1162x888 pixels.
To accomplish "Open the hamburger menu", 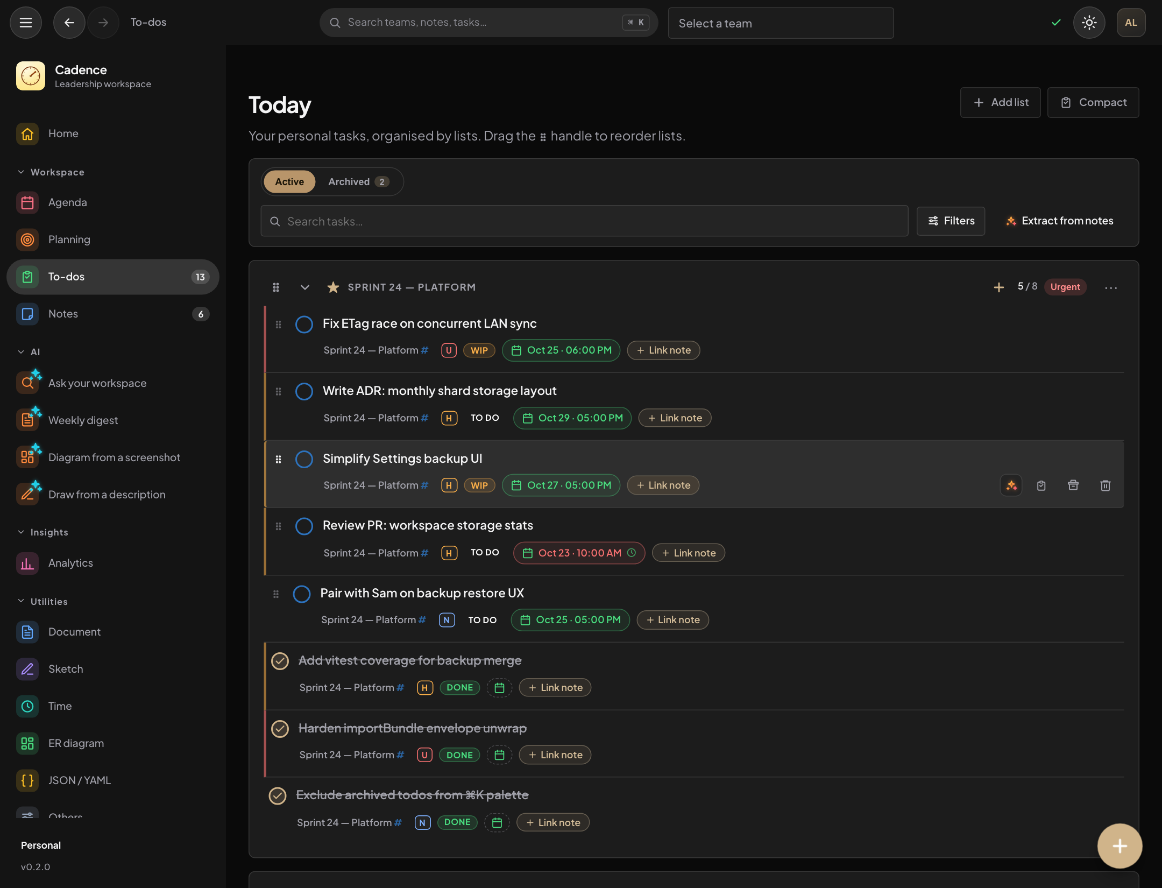I will point(26,23).
